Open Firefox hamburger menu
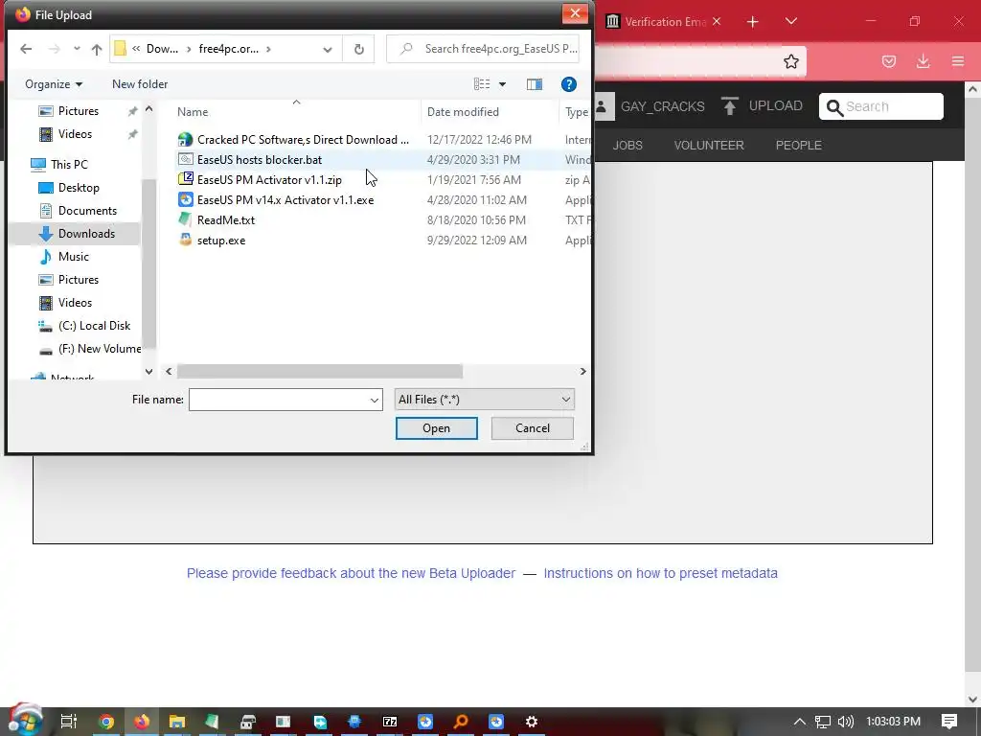981x736 pixels. point(958,61)
